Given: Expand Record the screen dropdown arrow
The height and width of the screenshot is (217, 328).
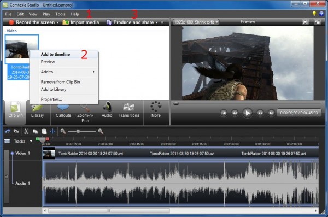Looking at the screenshot, I should pyautogui.click(x=57, y=22).
